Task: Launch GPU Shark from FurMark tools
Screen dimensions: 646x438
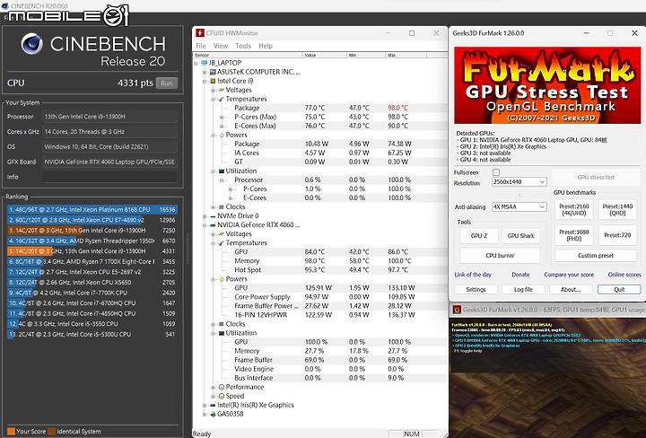Action: (x=520, y=236)
